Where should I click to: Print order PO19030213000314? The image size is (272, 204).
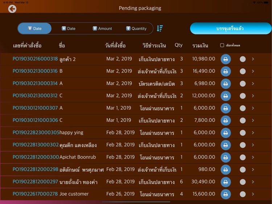coord(226,84)
